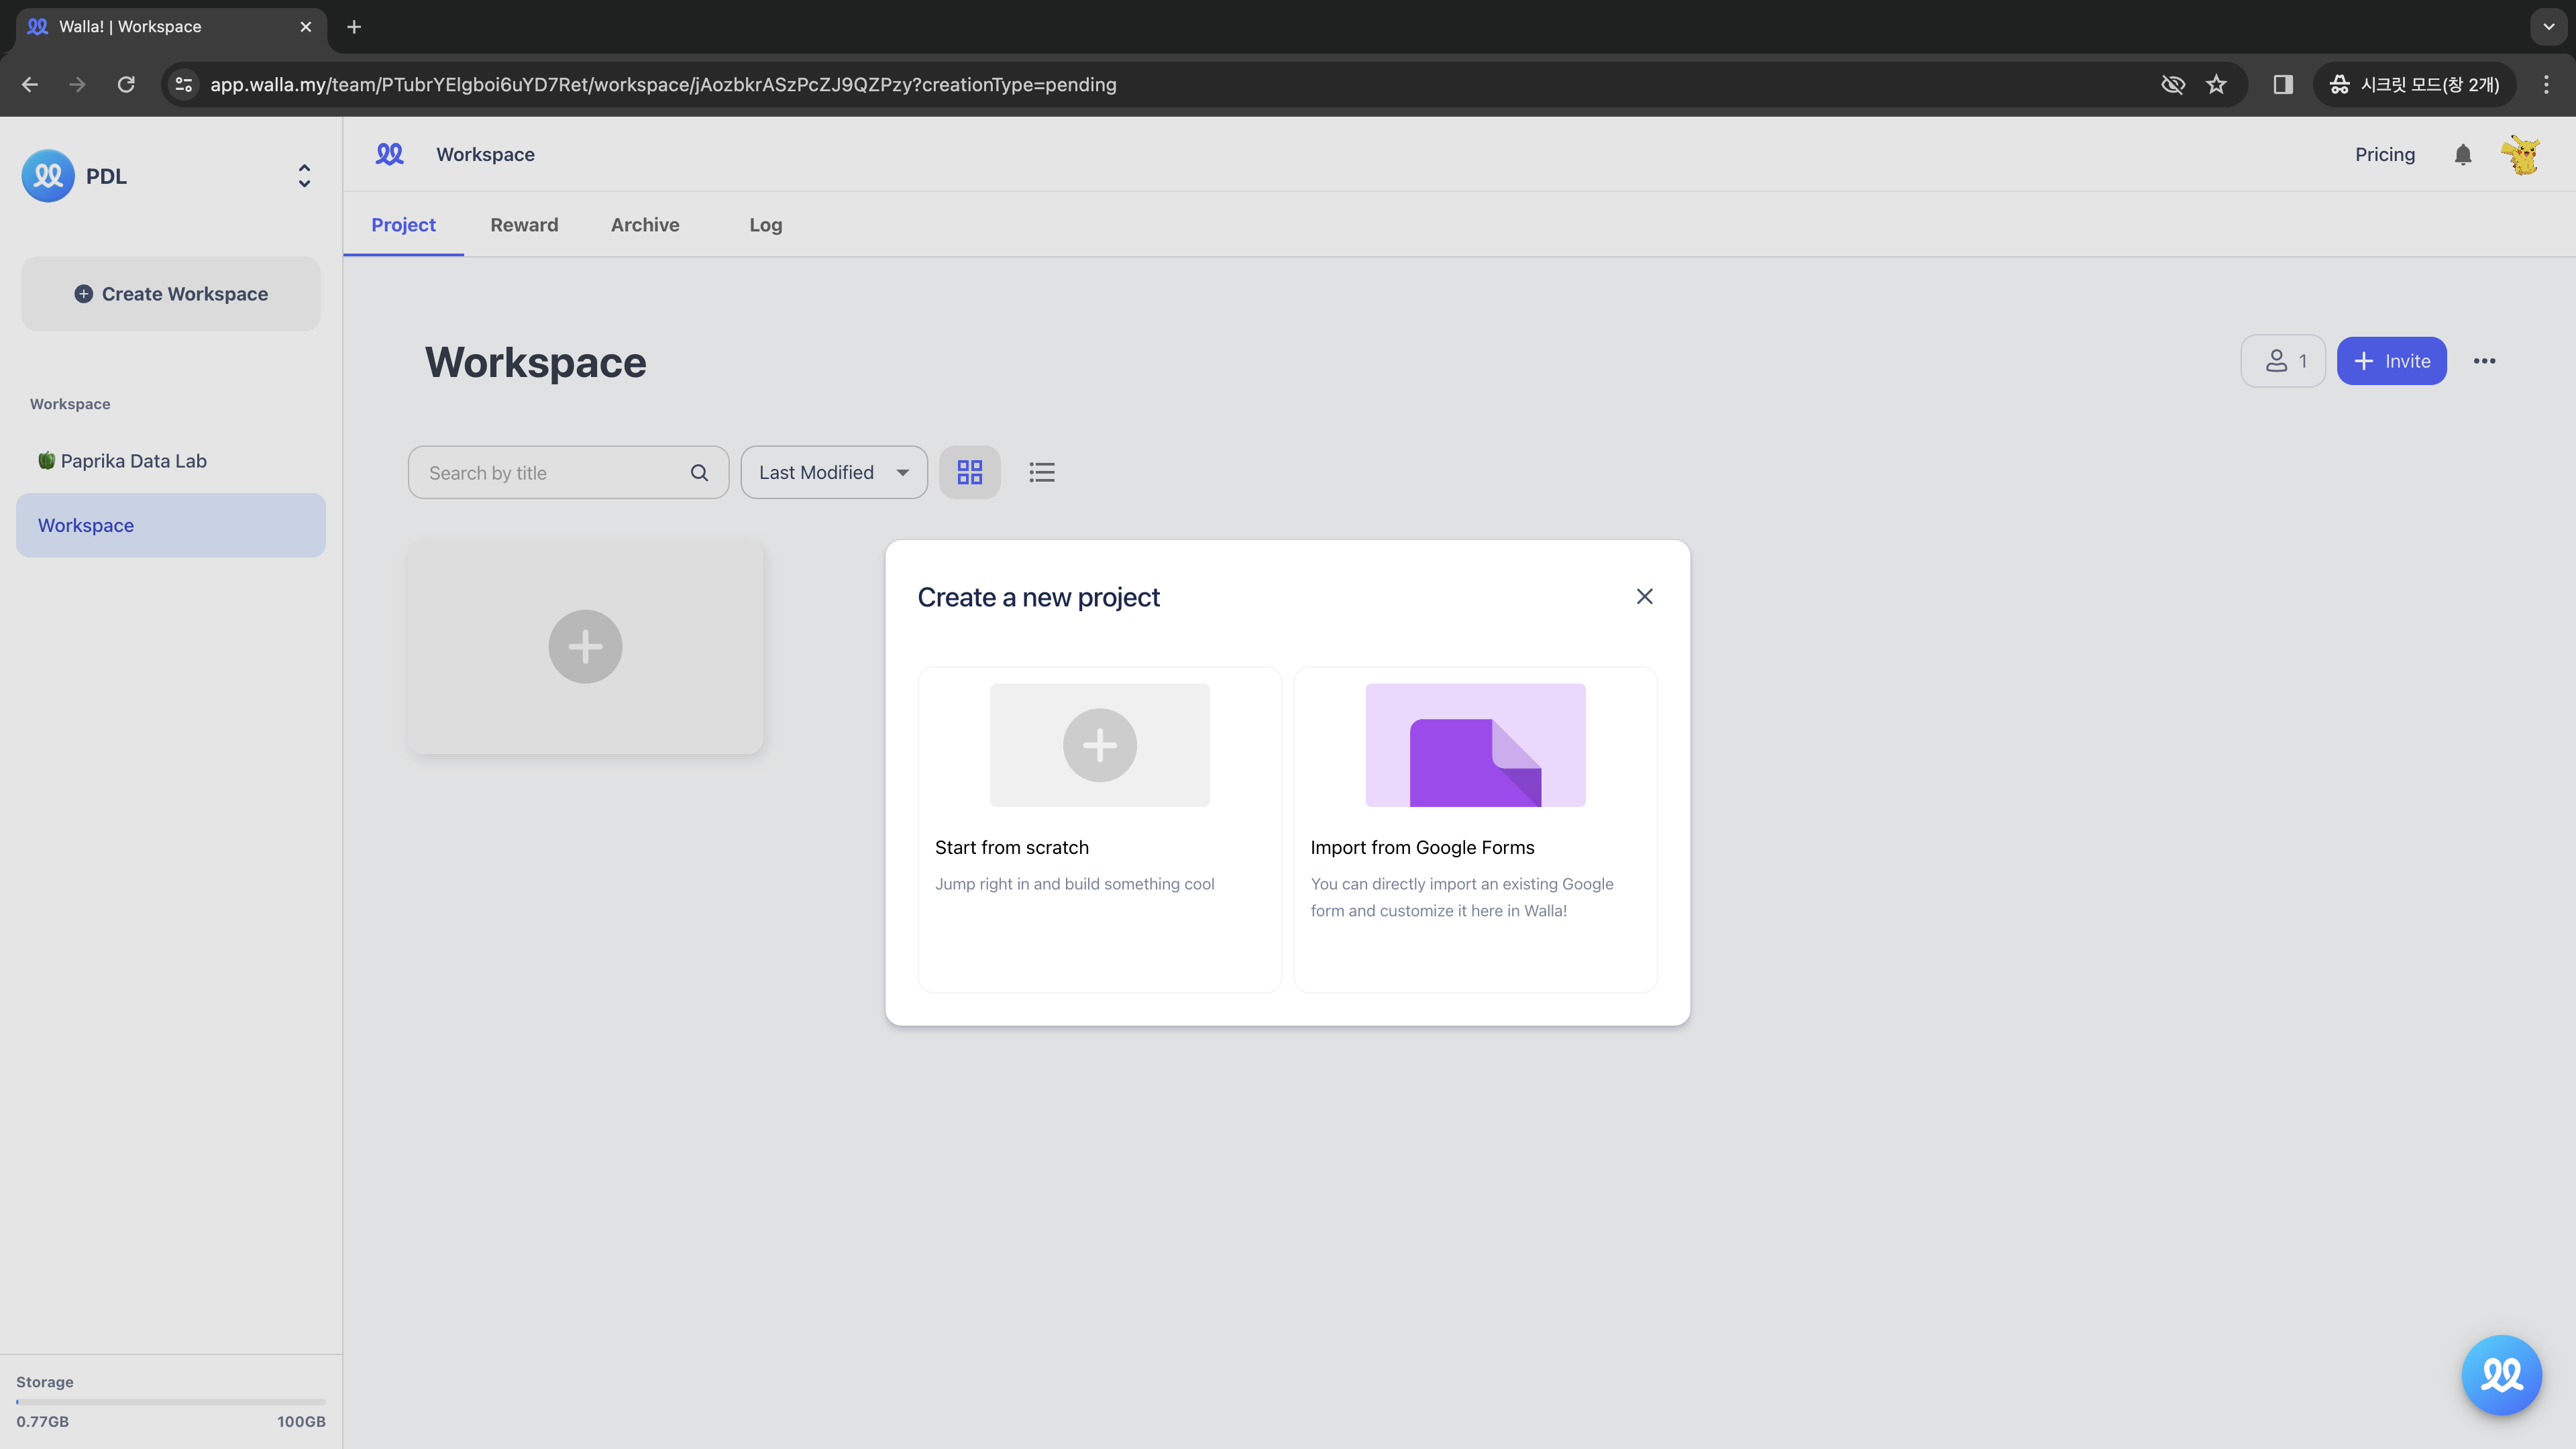Choose Start from scratch option
Image resolution: width=2576 pixels, height=1449 pixels.
pos(1099,829)
